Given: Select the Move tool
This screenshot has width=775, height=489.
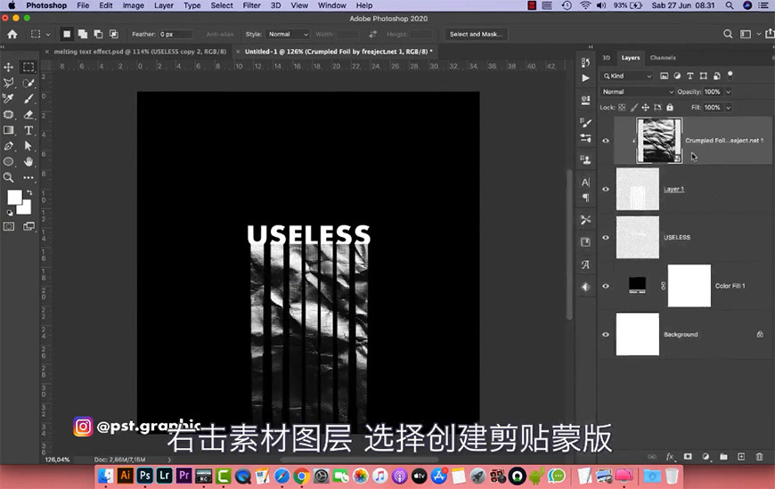Looking at the screenshot, I should [x=8, y=67].
